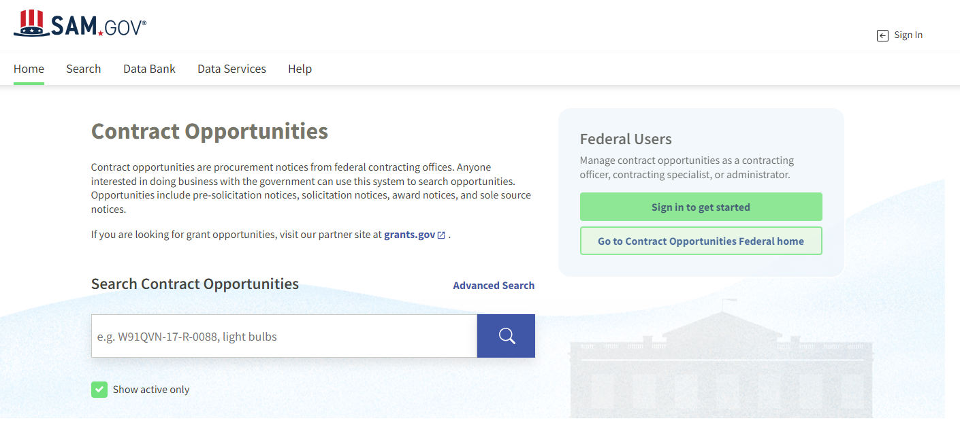
Task: Open the Advanced Search link
Action: 494,286
